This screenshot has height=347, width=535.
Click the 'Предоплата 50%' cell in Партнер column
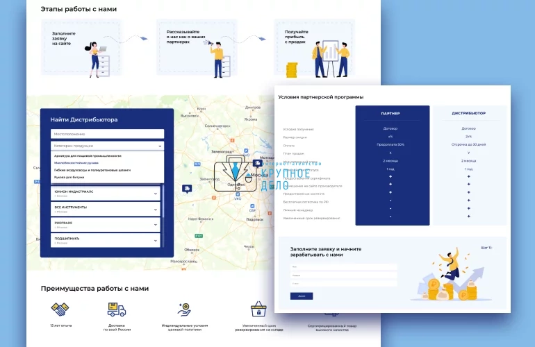[390, 144]
